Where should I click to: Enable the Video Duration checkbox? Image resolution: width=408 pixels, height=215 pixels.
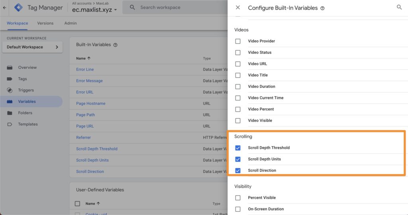pos(238,87)
